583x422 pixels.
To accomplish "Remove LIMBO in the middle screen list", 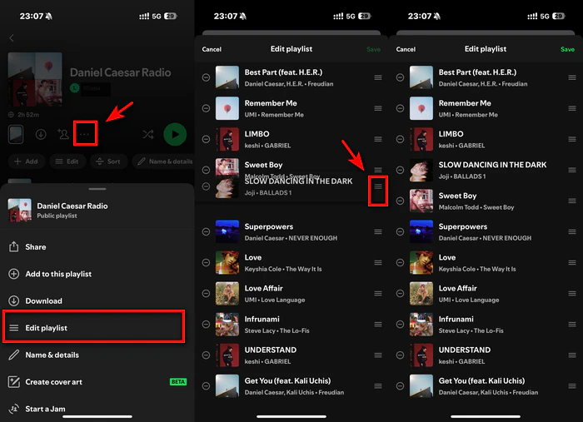I will coord(206,139).
